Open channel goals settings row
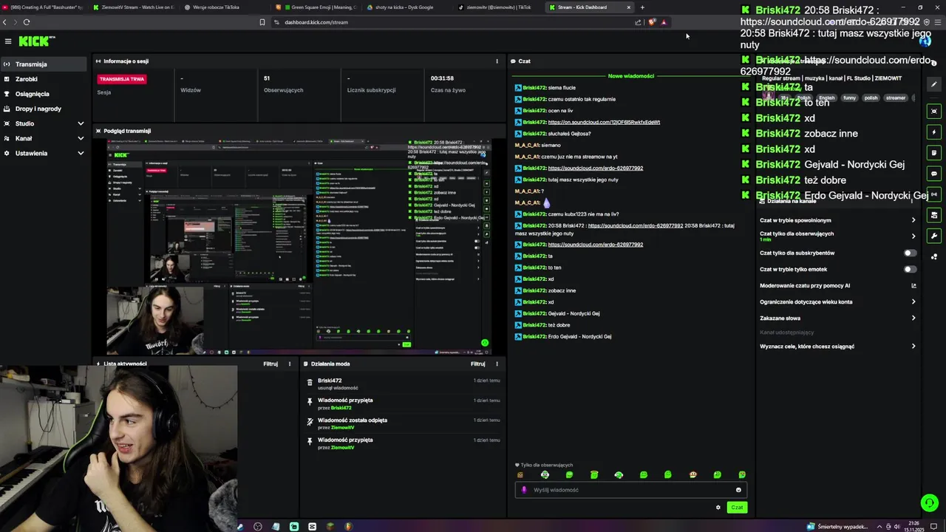This screenshot has height=532, width=946. [x=838, y=346]
